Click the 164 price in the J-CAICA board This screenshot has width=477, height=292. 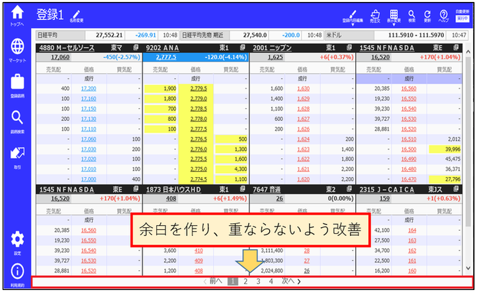(x=412, y=231)
